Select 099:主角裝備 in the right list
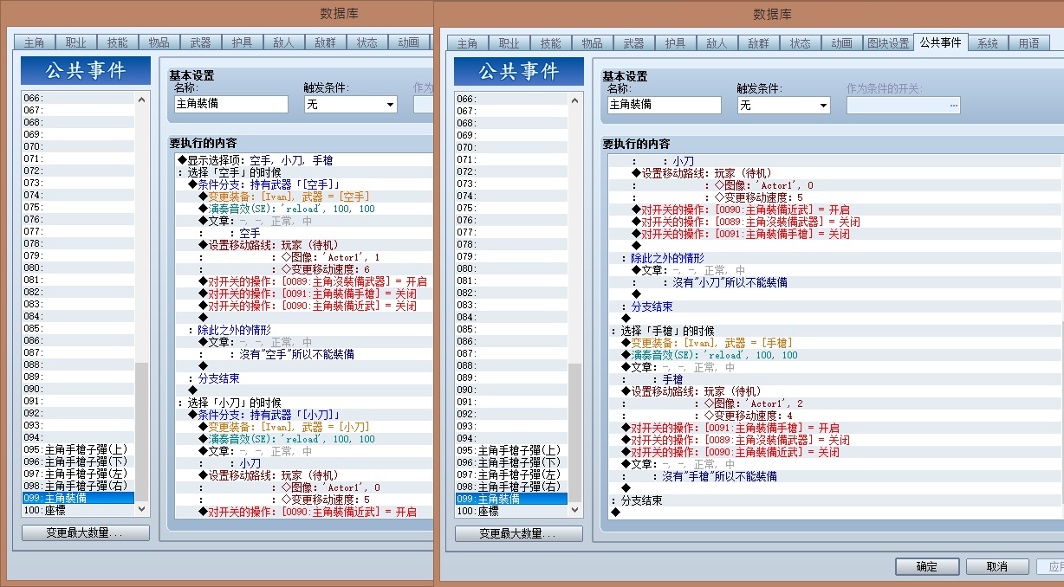The width and height of the screenshot is (1064, 587). click(512, 499)
